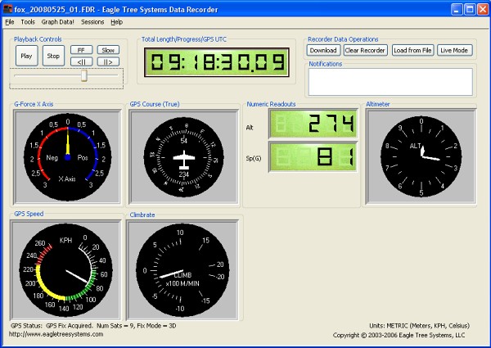Click the Altimeter dial gauge
This screenshot has height=348, width=491.
[x=420, y=157]
